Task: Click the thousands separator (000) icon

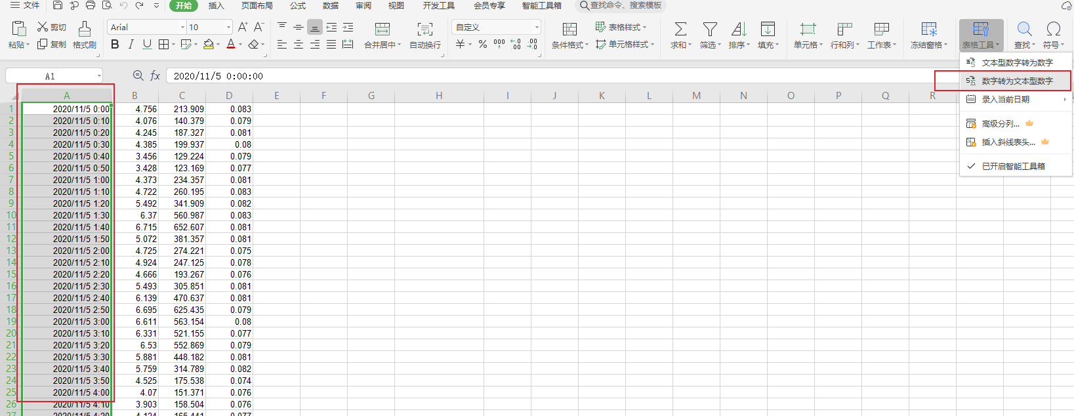Action: point(499,44)
